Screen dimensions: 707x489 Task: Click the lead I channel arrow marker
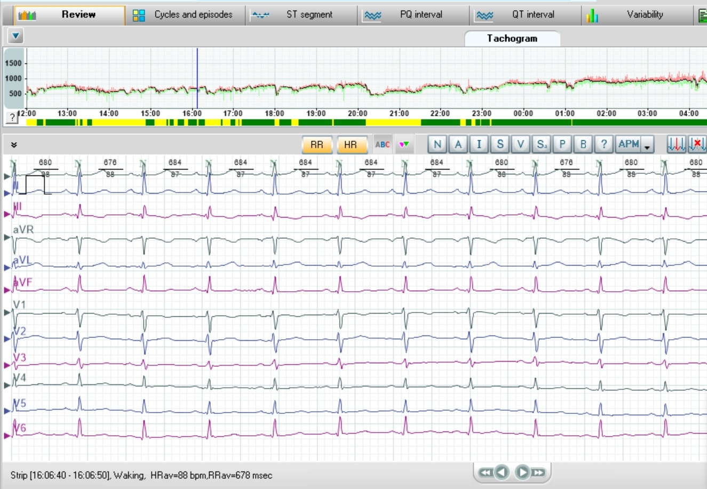pos(7,177)
